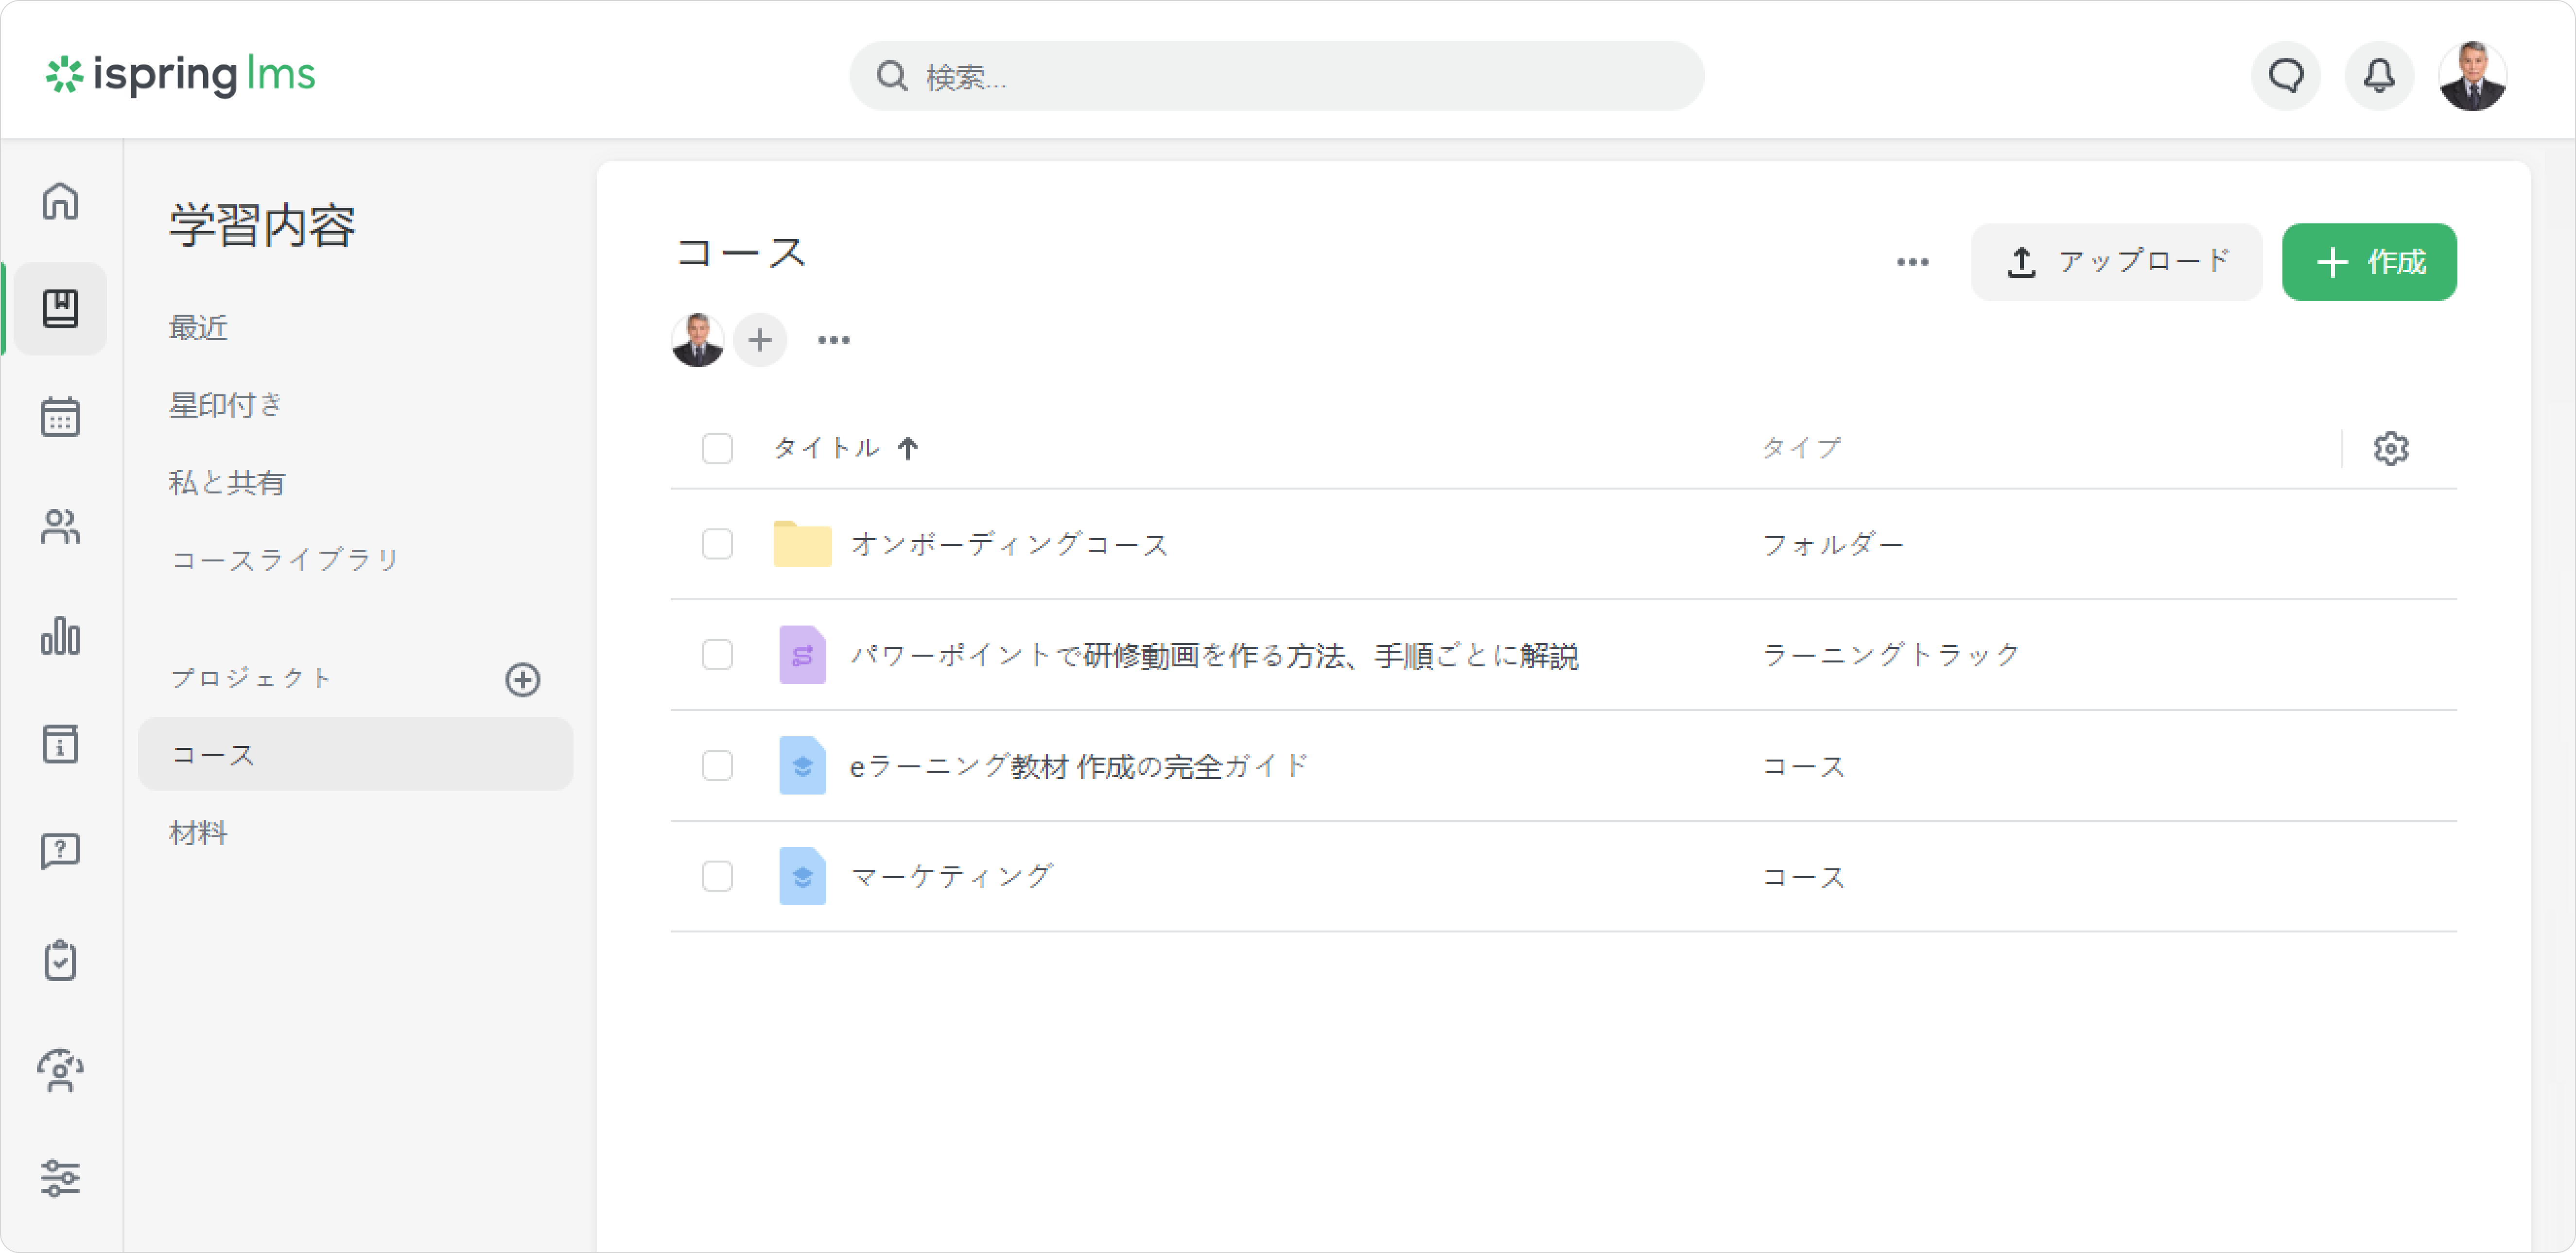The width and height of the screenshot is (2576, 1253).
Task: Open the reports bar chart icon
Action: pyautogui.click(x=60, y=636)
